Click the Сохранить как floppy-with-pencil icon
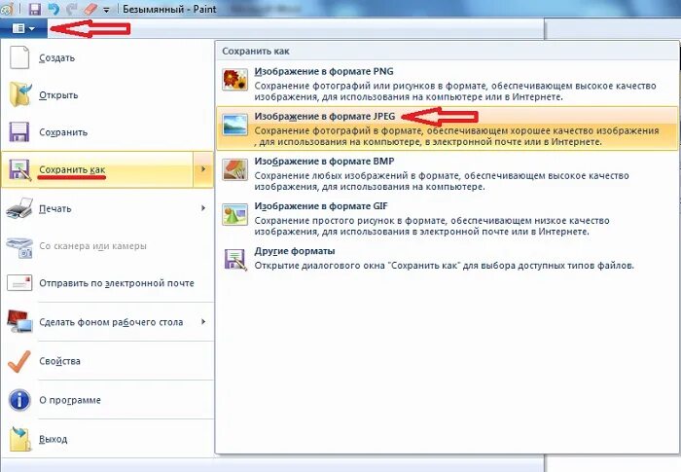 (19, 169)
